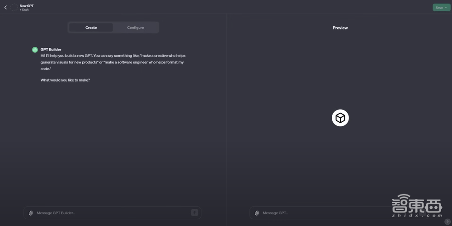Attach a file in Preview message box
This screenshot has height=226, width=452.
coord(257,213)
